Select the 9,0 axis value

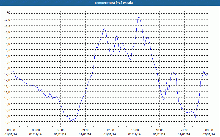[x=8, y=116]
